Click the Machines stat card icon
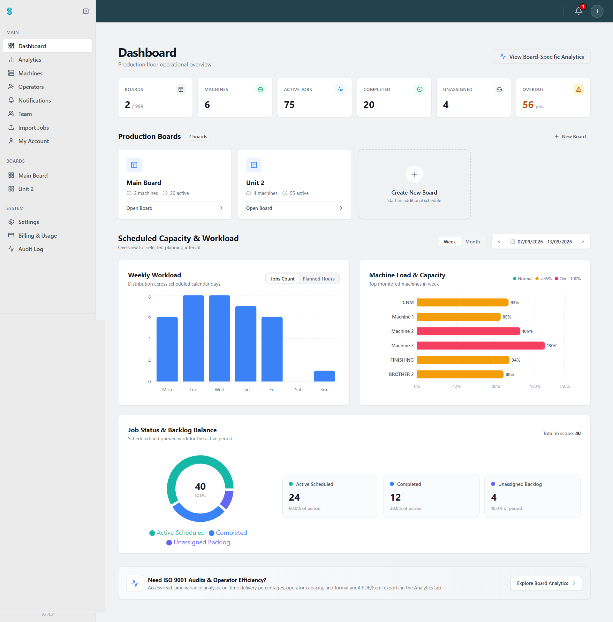Image resolution: width=613 pixels, height=622 pixels. coord(260,89)
